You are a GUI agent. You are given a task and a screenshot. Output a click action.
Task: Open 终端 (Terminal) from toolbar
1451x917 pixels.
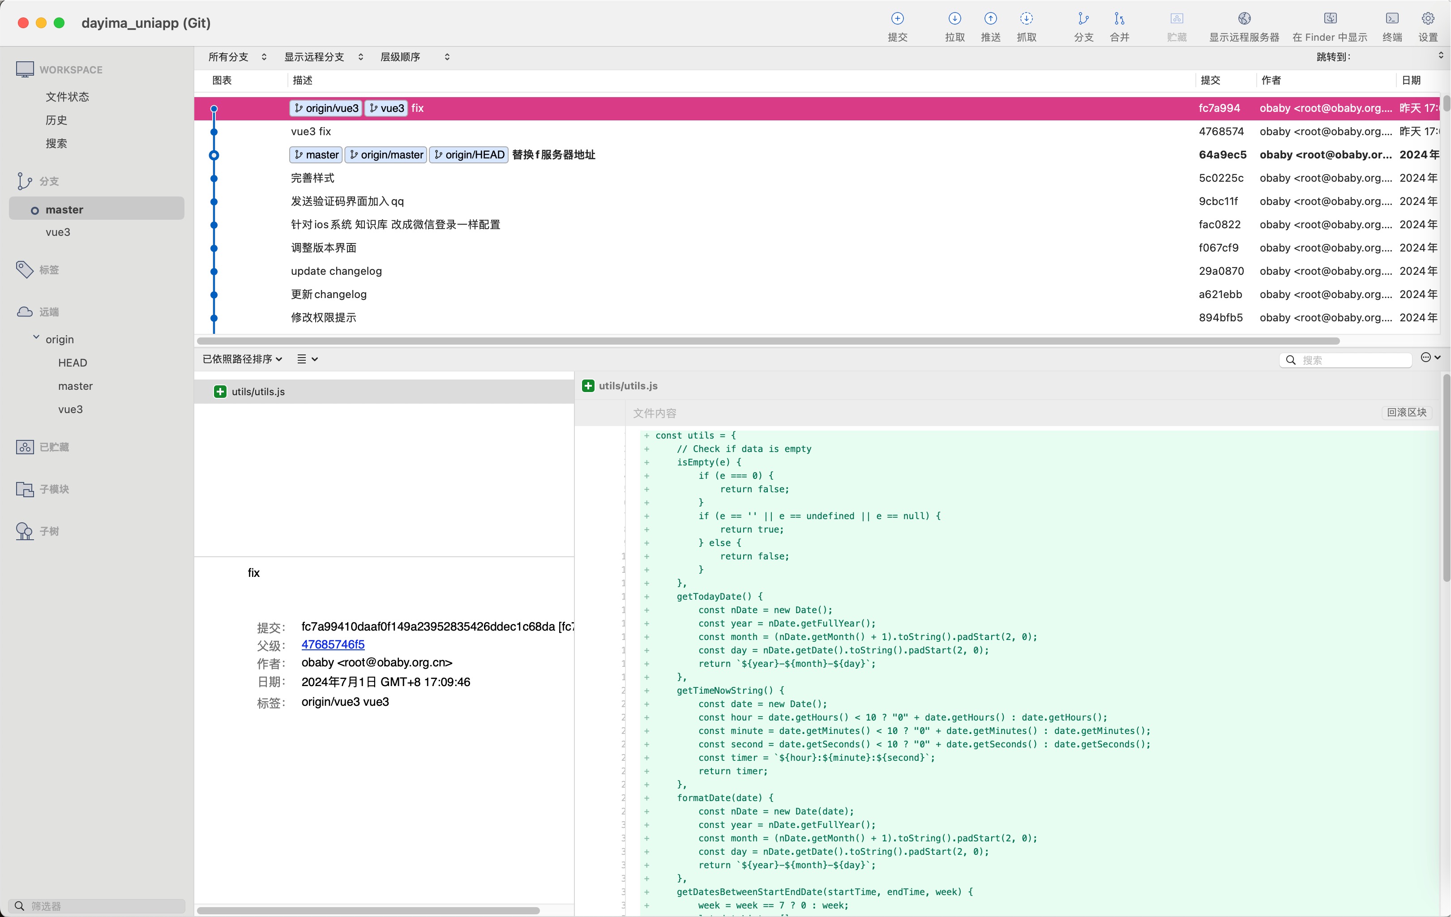1392,19
